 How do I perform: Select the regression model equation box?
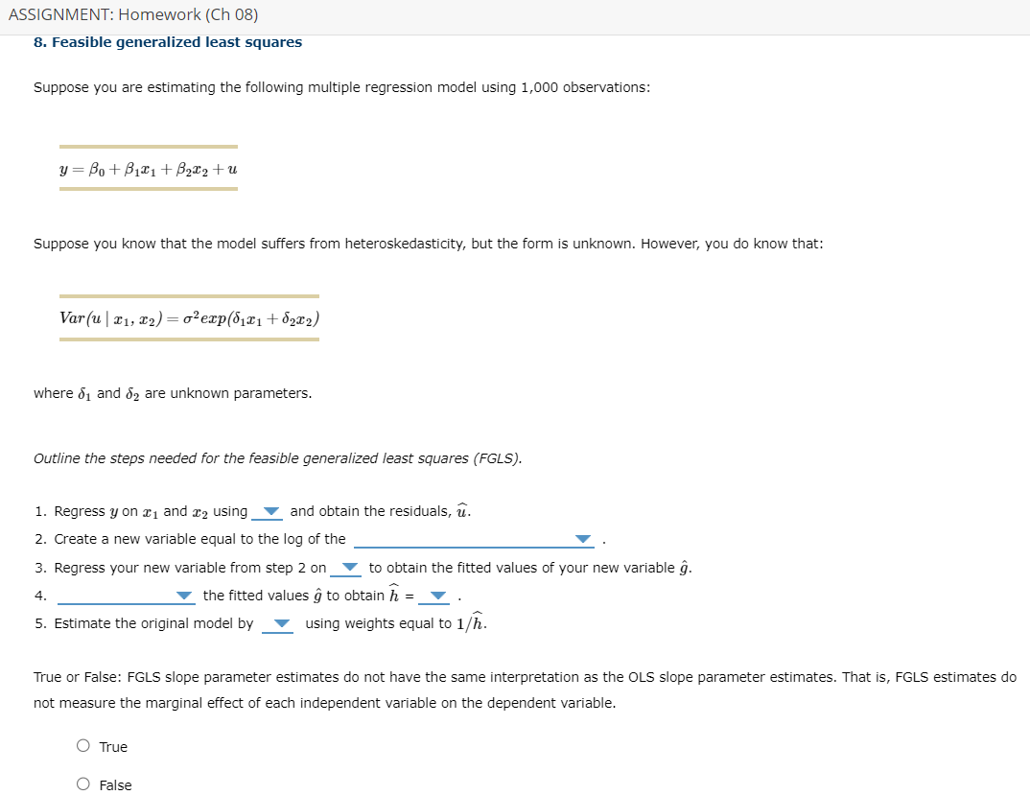(x=148, y=169)
